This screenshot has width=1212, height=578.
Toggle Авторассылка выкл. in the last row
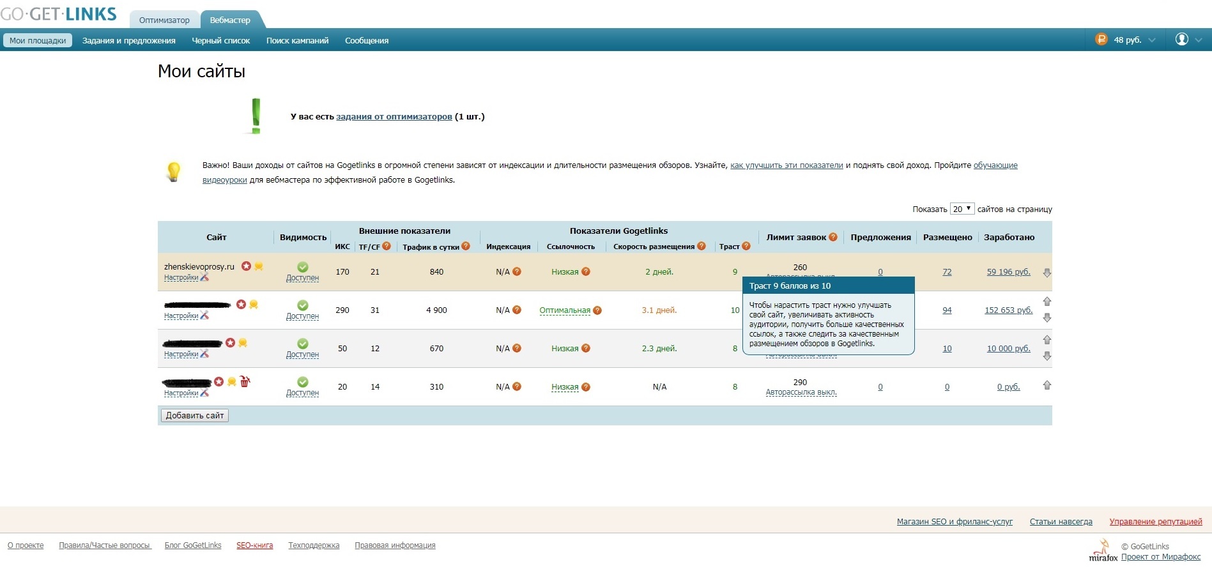[801, 392]
